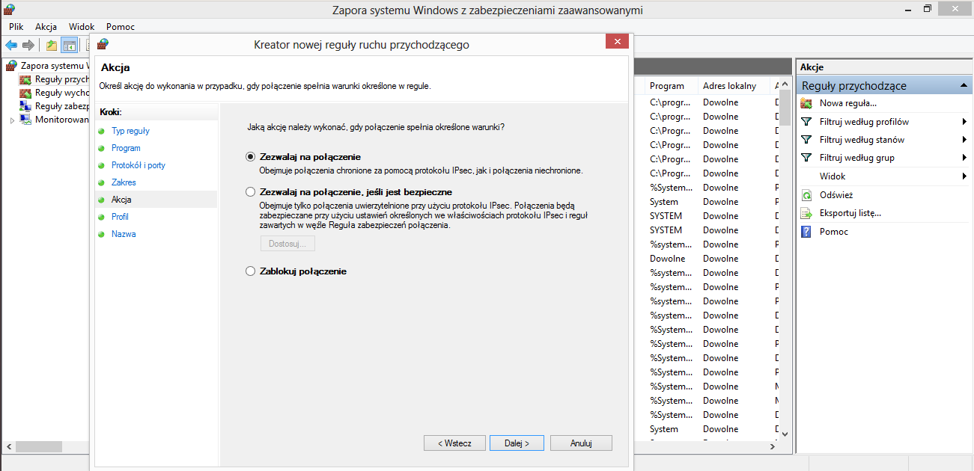Select the current 'Akcja' step in the steps list
Viewport: 974px width, 471px height.
point(121,200)
